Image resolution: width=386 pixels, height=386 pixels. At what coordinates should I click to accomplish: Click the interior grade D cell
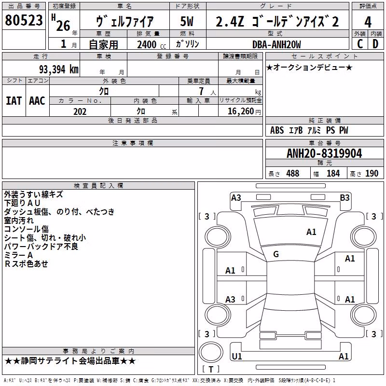(376, 44)
